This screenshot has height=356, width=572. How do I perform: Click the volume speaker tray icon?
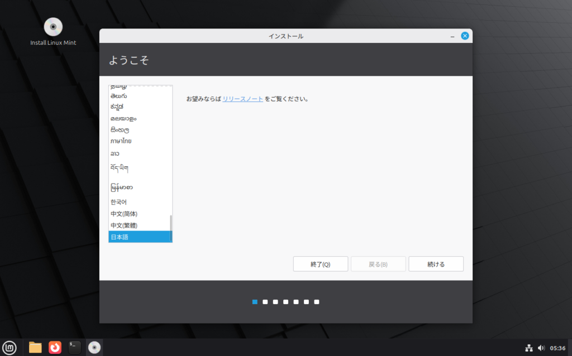(541, 348)
